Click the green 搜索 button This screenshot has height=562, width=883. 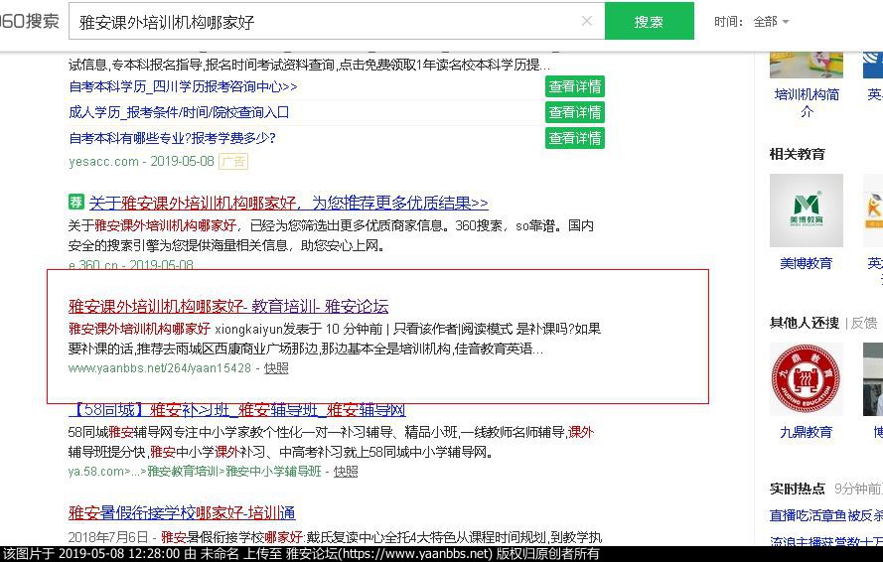pyautogui.click(x=650, y=22)
